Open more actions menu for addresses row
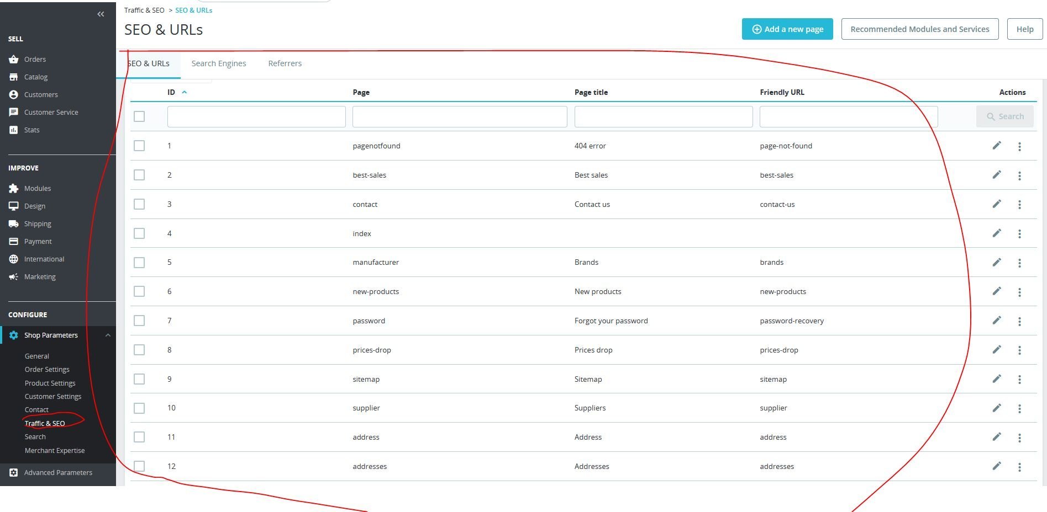This screenshot has width=1047, height=512. (x=1019, y=467)
